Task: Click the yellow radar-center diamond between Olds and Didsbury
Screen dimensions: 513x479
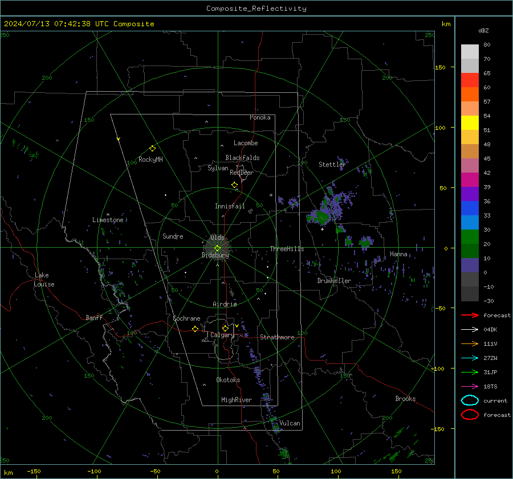Action: 217,248
